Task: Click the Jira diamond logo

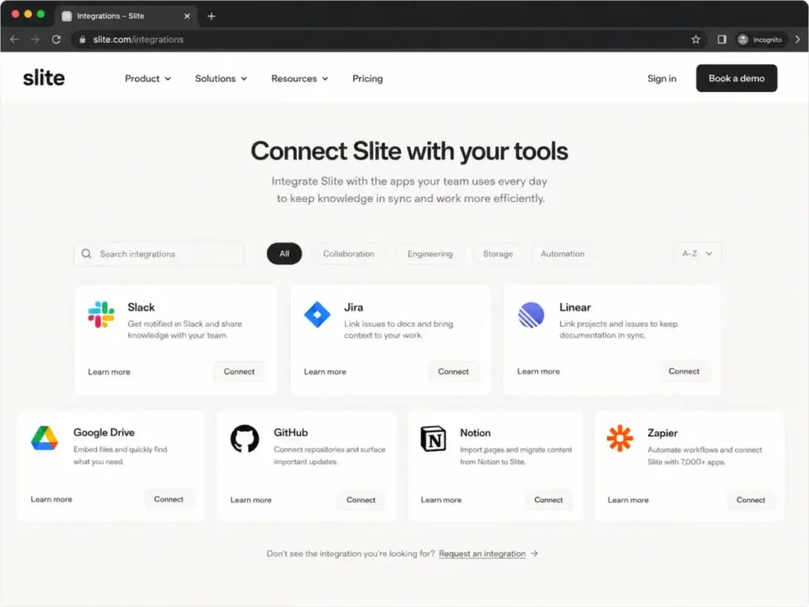Action: pos(318,315)
